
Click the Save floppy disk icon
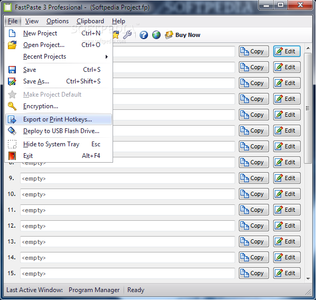click(x=12, y=70)
